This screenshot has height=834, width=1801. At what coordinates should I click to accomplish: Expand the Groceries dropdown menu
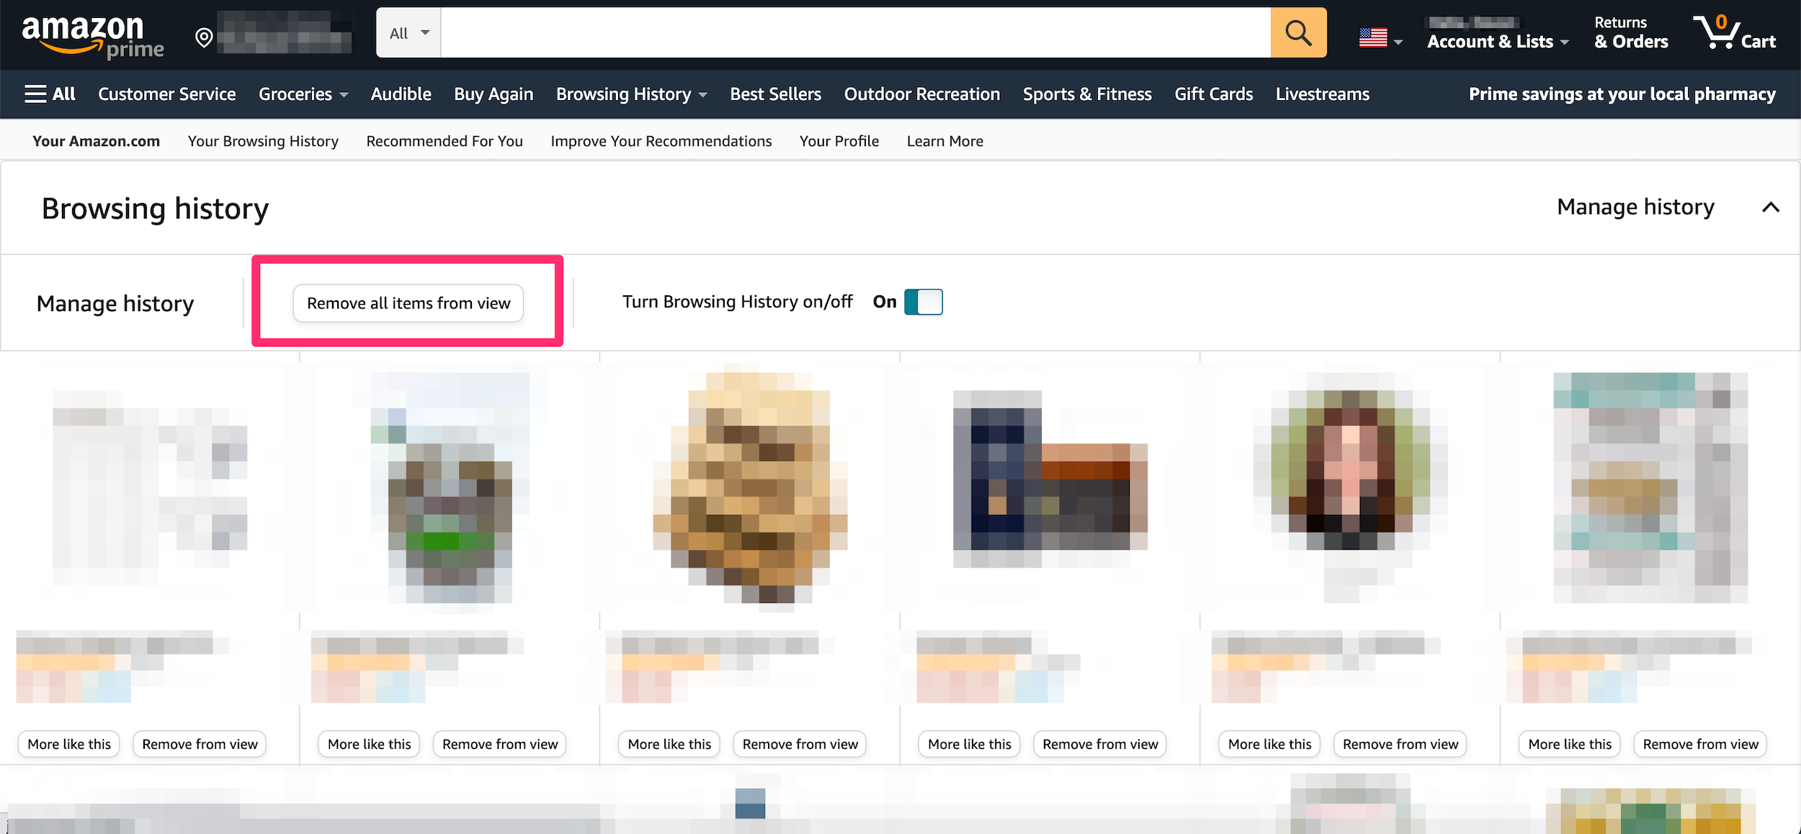[303, 94]
